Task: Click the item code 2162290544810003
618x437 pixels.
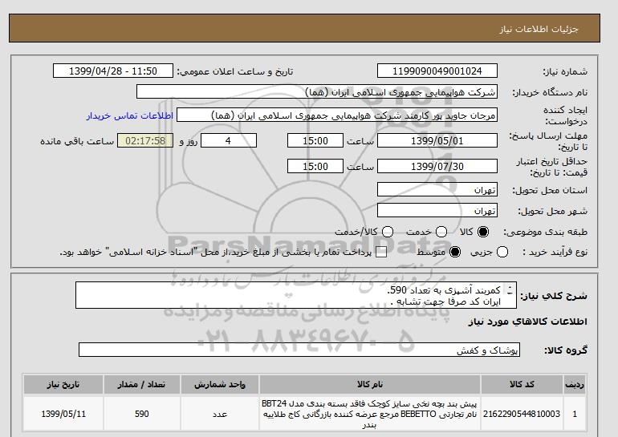Action: pyautogui.click(x=522, y=415)
